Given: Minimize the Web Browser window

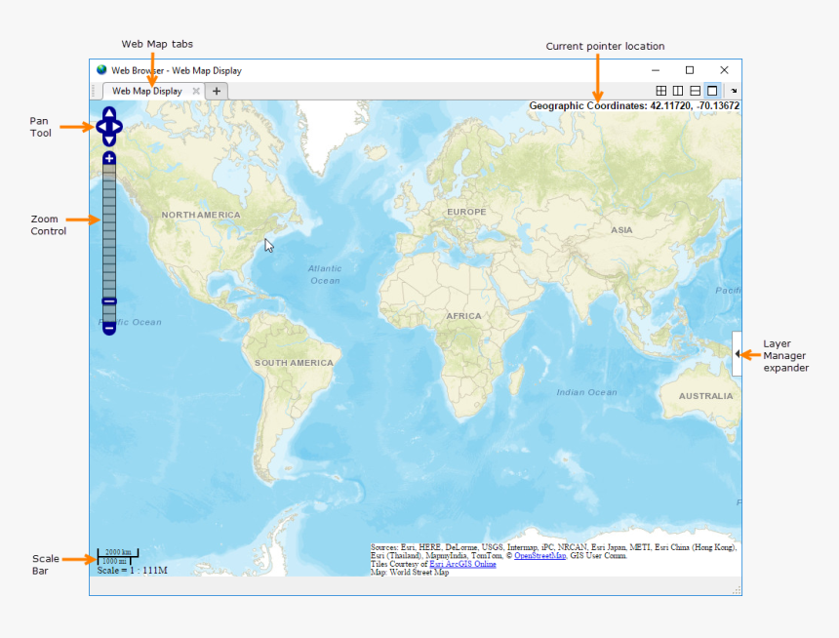Looking at the screenshot, I should (656, 70).
